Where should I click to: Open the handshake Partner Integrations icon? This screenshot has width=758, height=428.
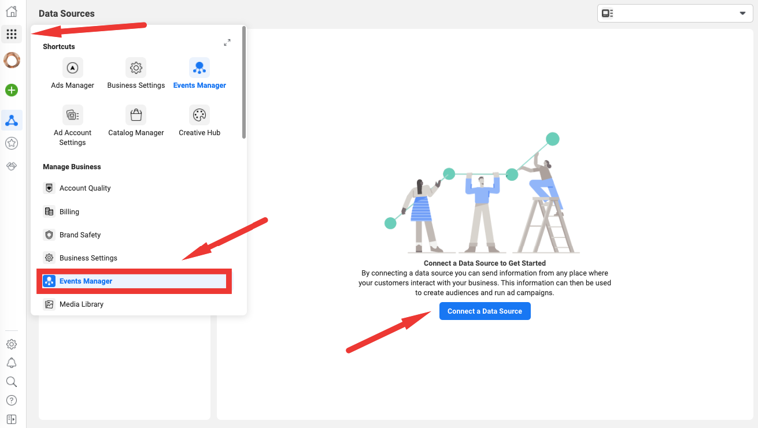click(x=12, y=166)
